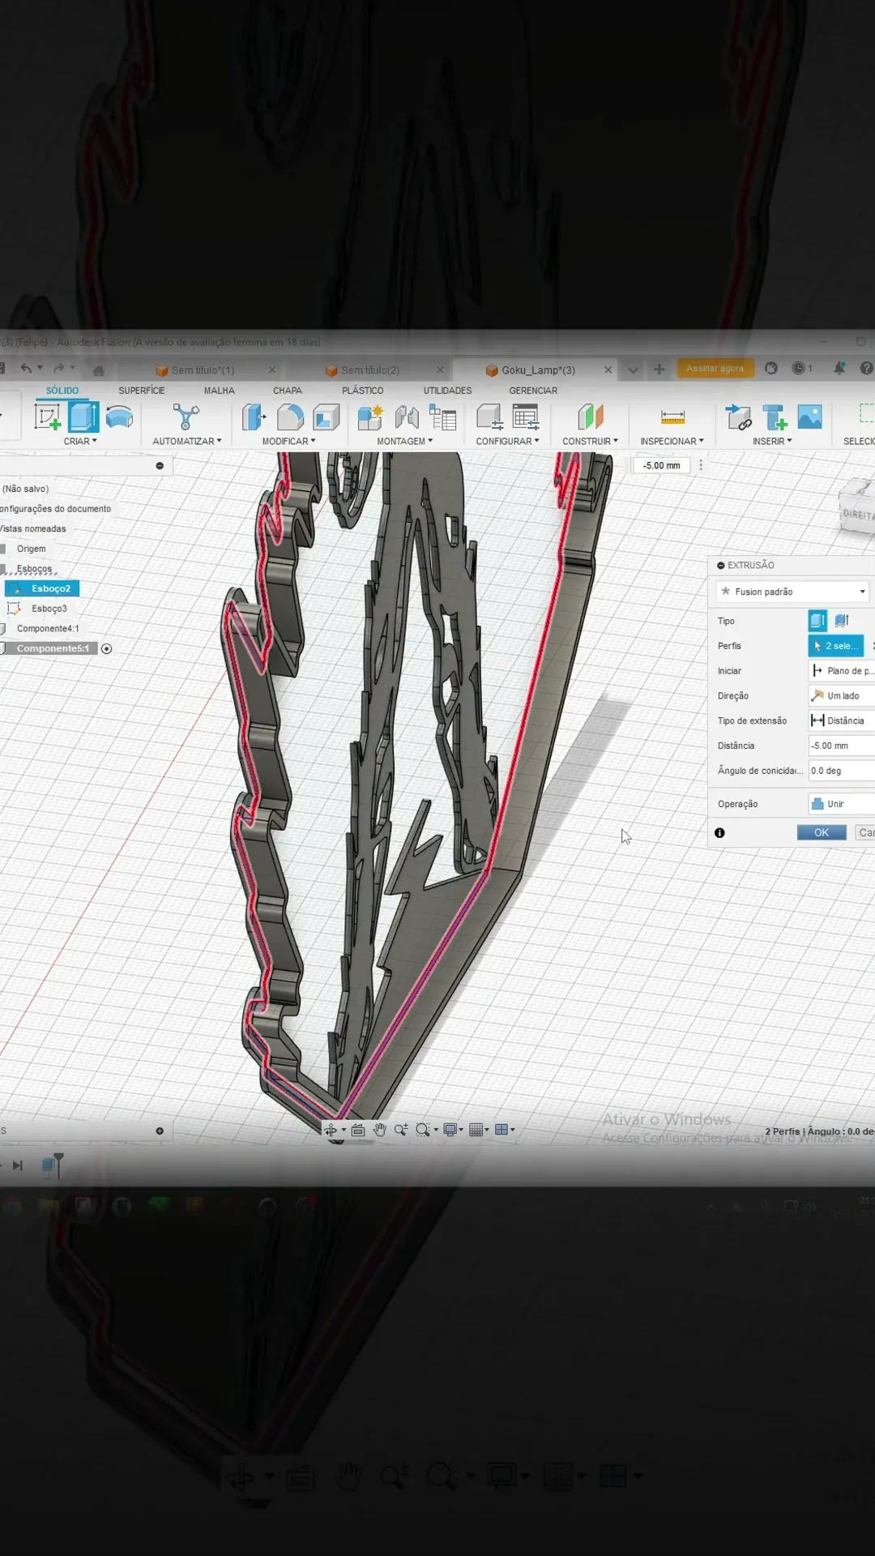875x1556 pixels.
Task: Select the Insert fastener icon
Action: [775, 417]
